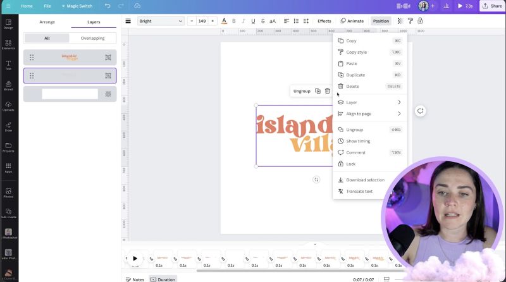Open the Brand sidebar panel
506x282 pixels.
pyautogui.click(x=8, y=86)
